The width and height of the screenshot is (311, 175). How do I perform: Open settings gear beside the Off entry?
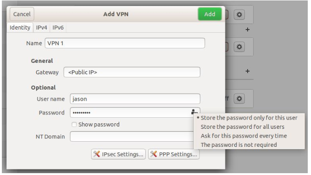pyautogui.click(x=239, y=99)
